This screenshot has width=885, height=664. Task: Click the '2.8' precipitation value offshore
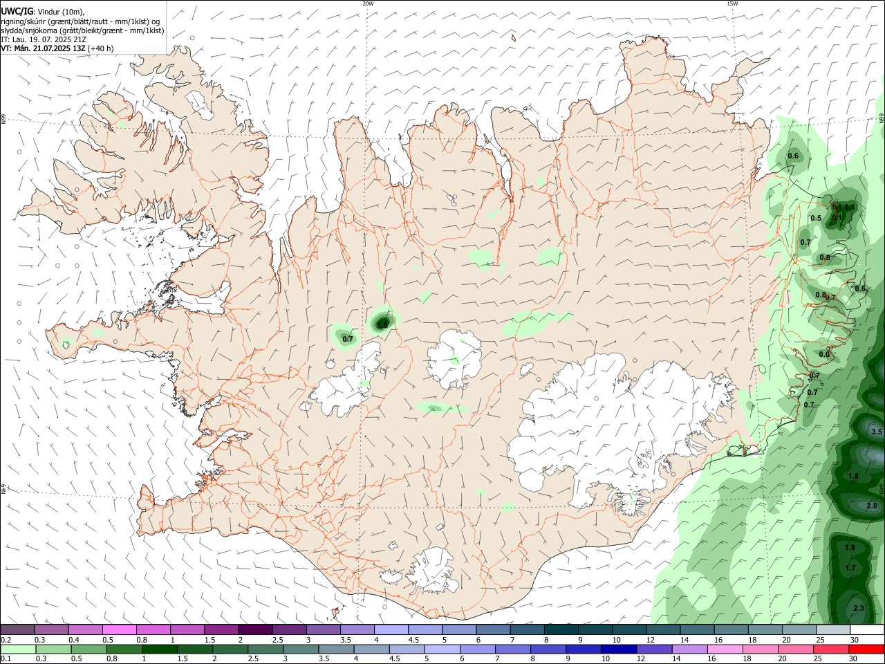pyautogui.click(x=872, y=506)
